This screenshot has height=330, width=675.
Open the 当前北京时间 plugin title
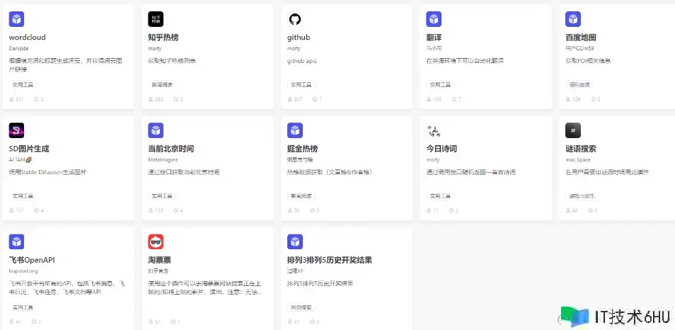click(x=171, y=149)
